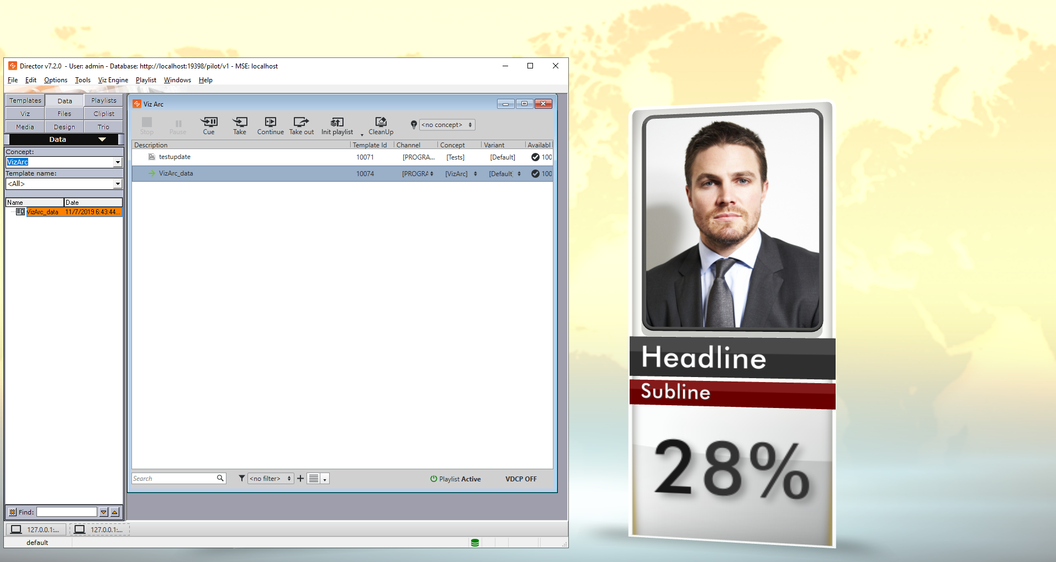Click the Trio button

tap(103, 127)
